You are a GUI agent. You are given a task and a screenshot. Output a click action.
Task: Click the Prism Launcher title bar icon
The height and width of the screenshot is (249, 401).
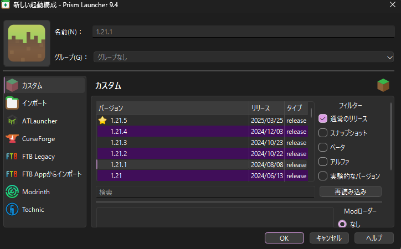coord(6,4)
